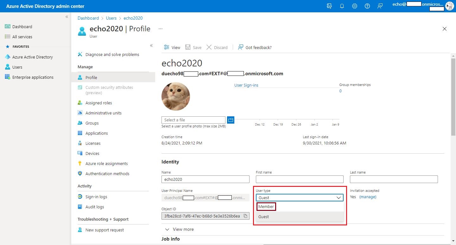Click echo2020 breadcrumb link
Screen dimensions: 456x245
(x=133, y=18)
